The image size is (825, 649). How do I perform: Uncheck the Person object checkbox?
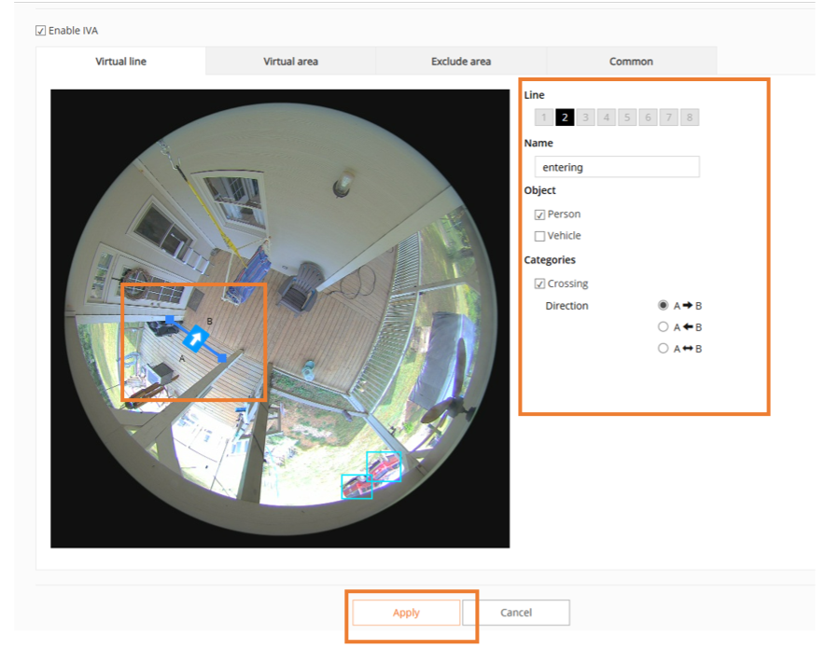540,214
